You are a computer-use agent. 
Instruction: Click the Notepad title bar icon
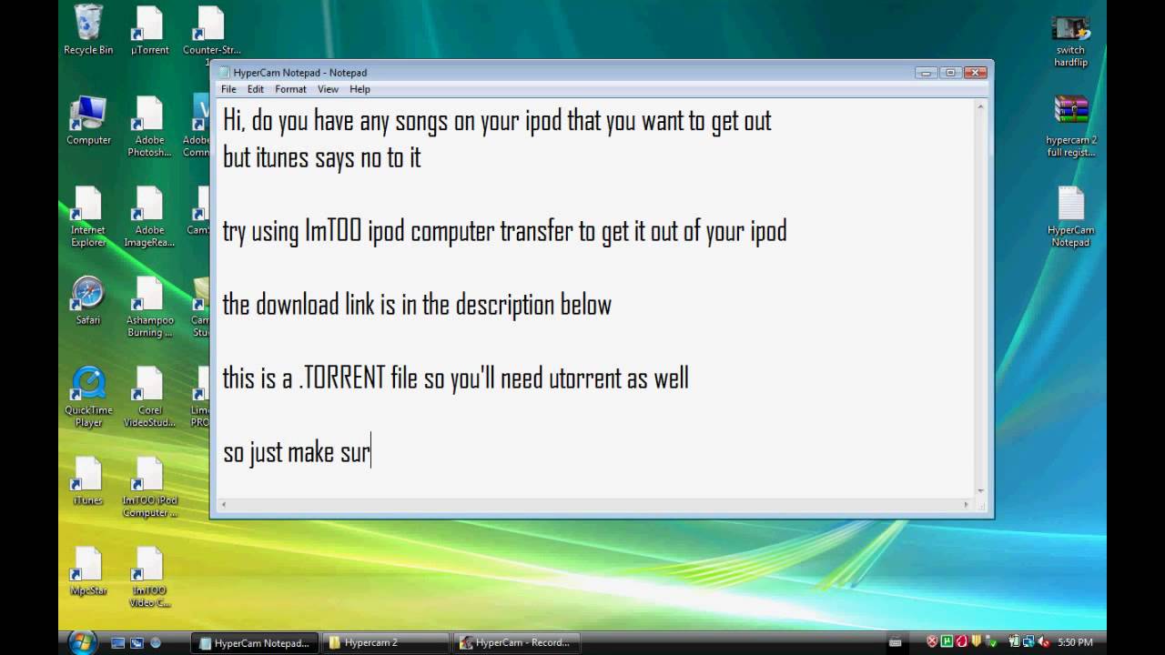pos(224,73)
